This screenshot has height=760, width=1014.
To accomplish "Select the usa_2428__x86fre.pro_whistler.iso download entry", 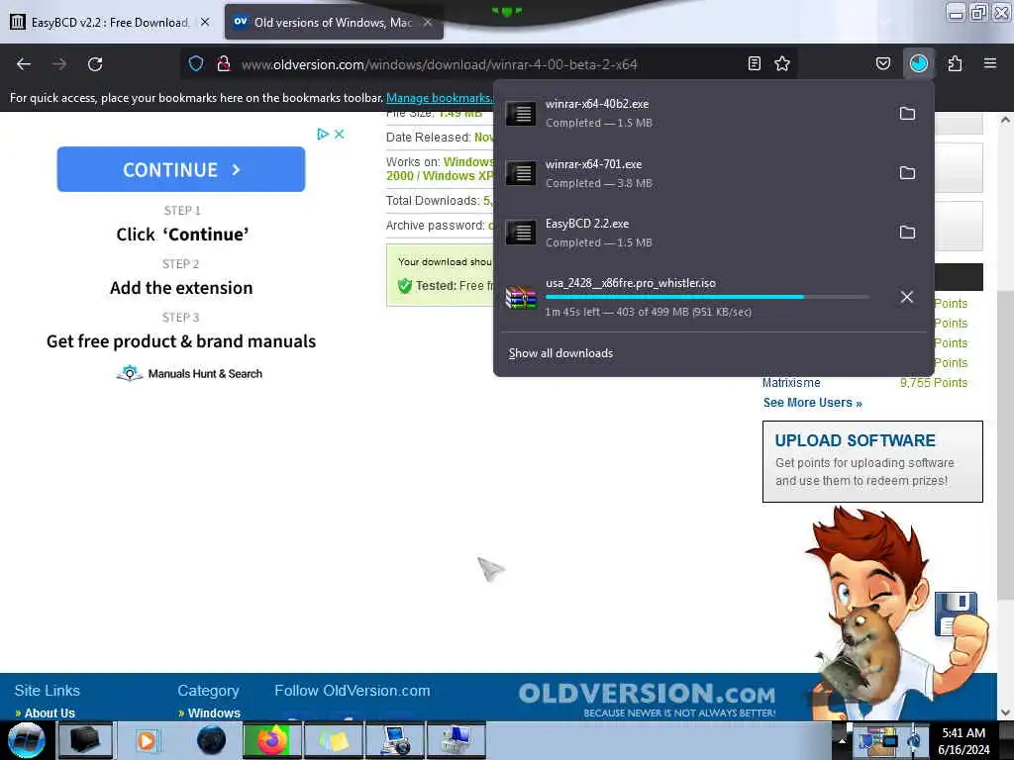I will 693,297.
